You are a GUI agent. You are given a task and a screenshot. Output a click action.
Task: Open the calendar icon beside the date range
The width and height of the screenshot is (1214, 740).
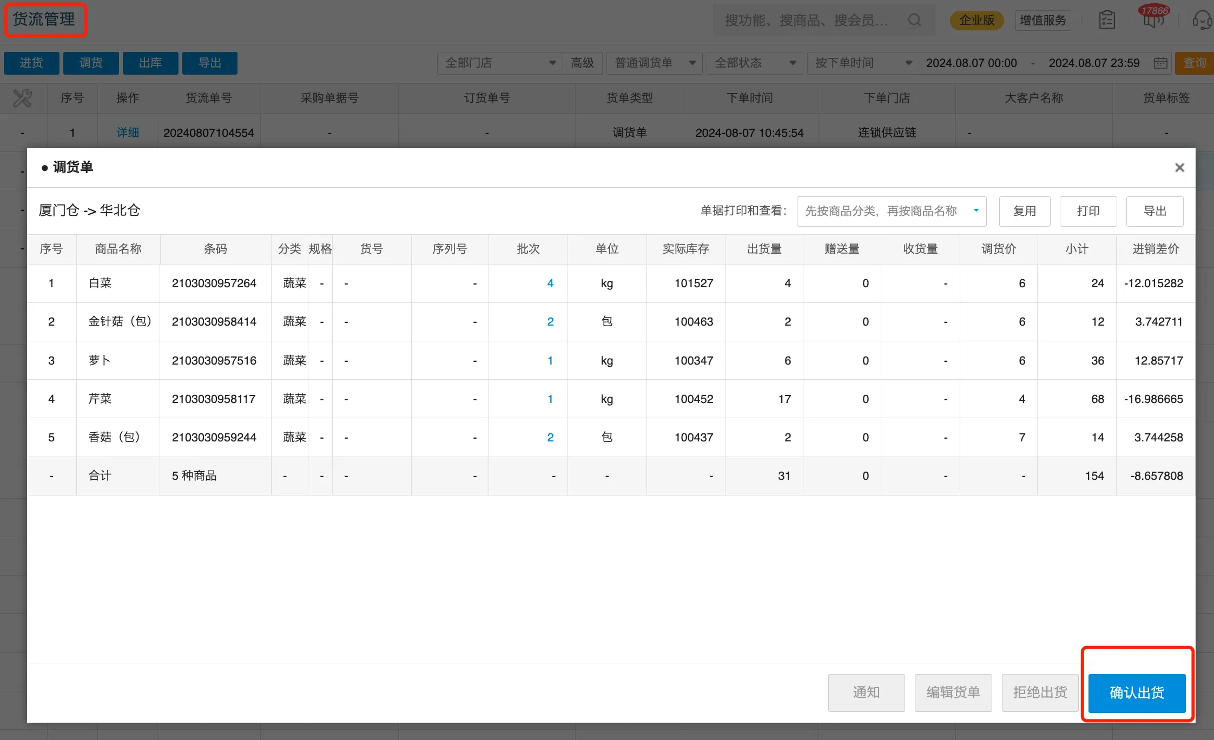(1160, 63)
